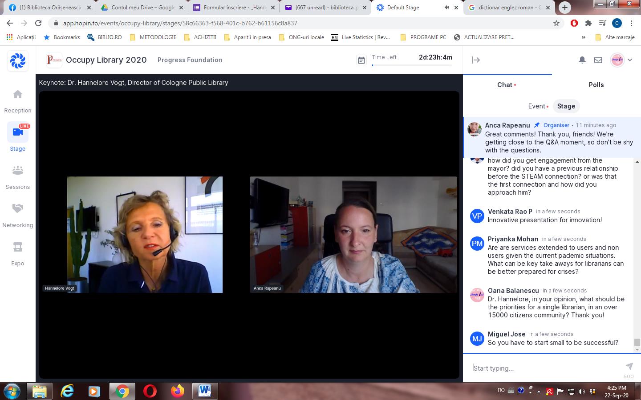641x400 pixels.
Task: Click the send message arrow
Action: [629, 366]
